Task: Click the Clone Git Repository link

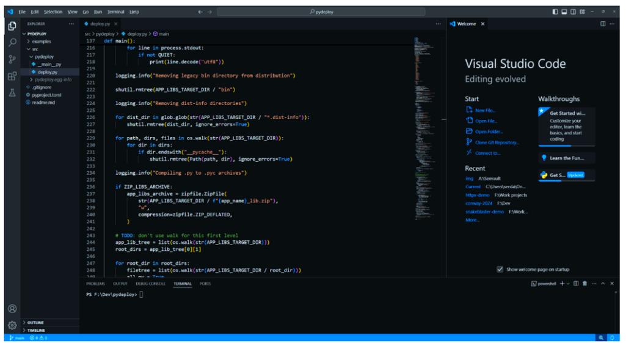Action: (x=497, y=142)
